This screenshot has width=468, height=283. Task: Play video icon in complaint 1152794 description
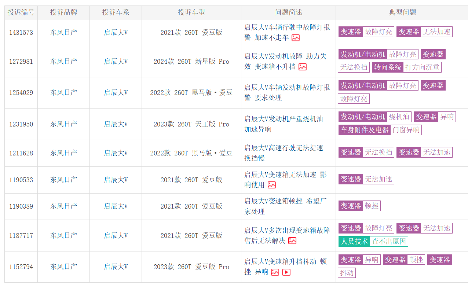tap(286, 272)
